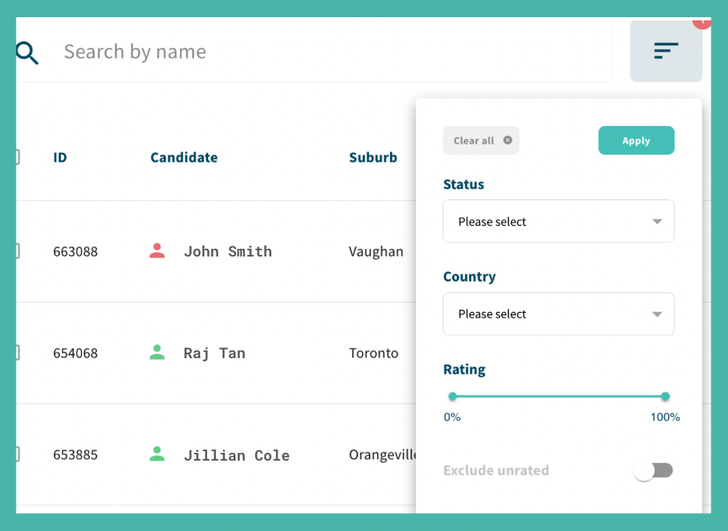This screenshot has height=531, width=728.
Task: Click John Smith's red person icon
Action: point(157,251)
